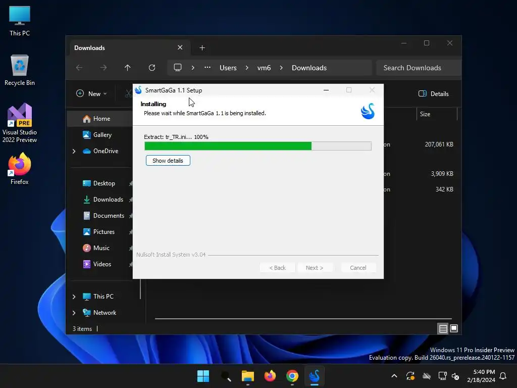Expand chevron after Users breadcrumb
517x388 pixels.
coord(247,68)
